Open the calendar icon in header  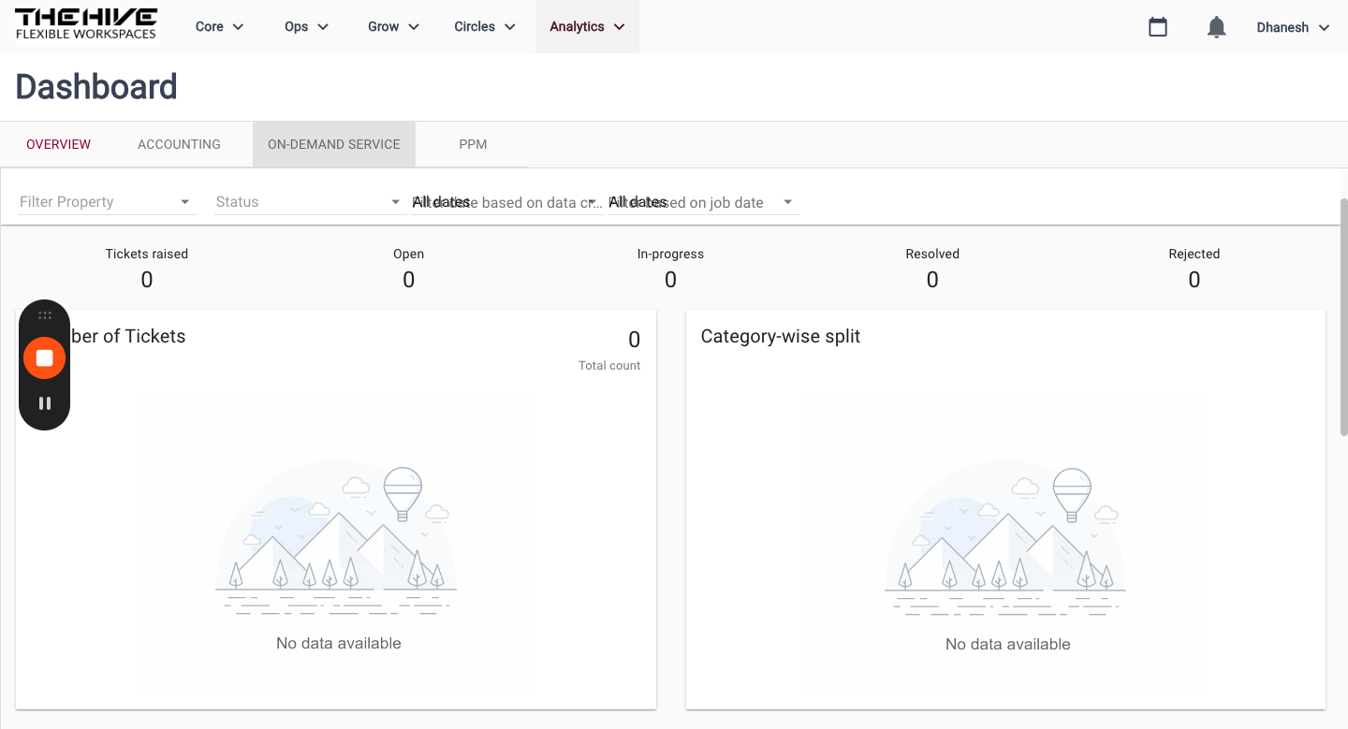[x=1158, y=27]
